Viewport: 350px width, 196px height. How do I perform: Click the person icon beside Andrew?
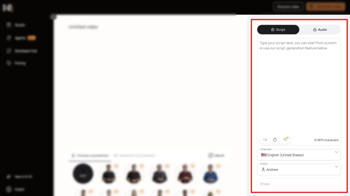point(263,170)
